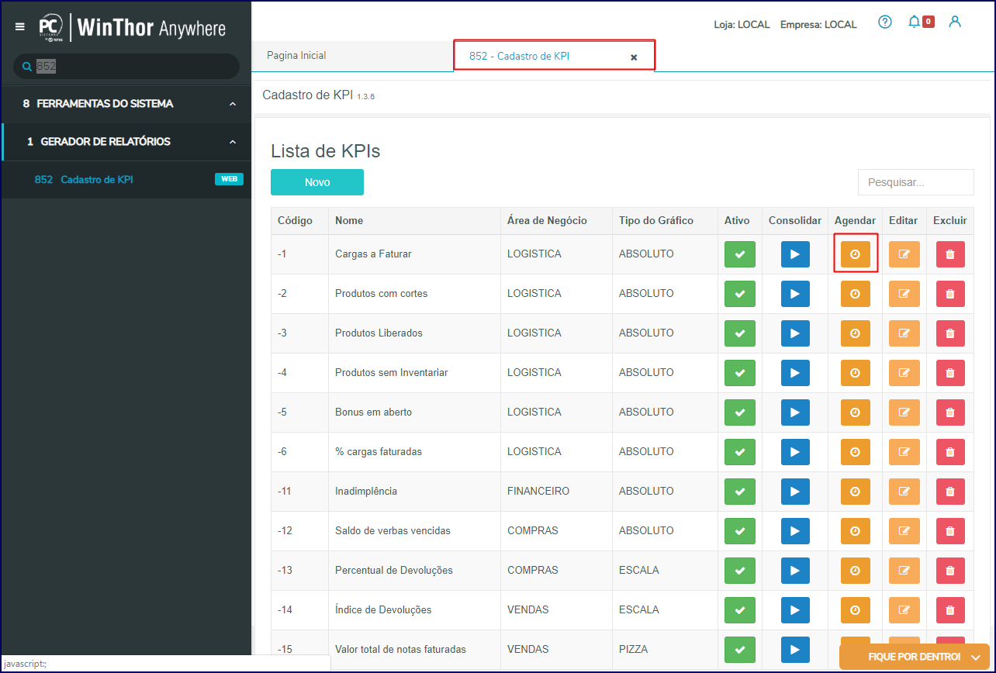Consolidate the Índice de Devoluções KPI
Screen dimensions: 996x673
click(795, 610)
